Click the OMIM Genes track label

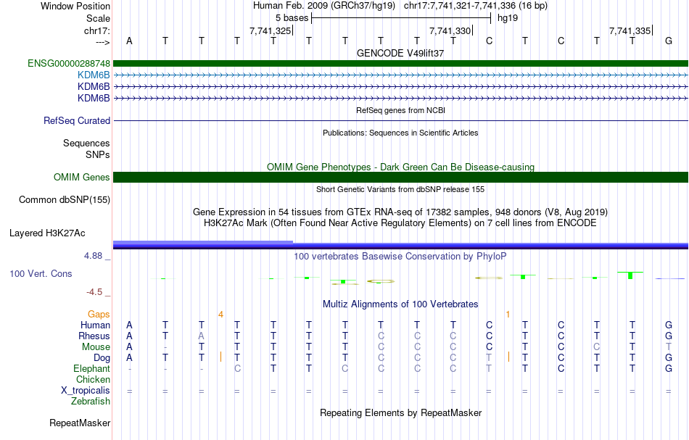[x=81, y=177]
